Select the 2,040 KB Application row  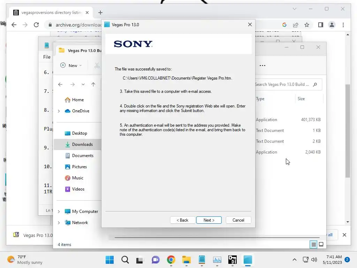point(289,152)
